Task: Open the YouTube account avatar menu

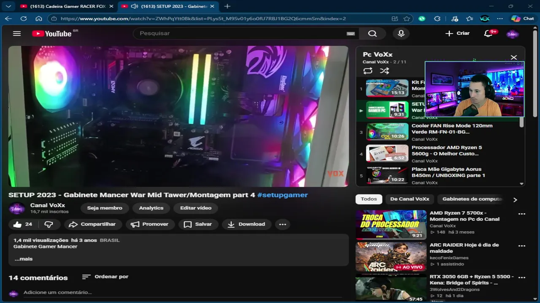Action: 512,34
